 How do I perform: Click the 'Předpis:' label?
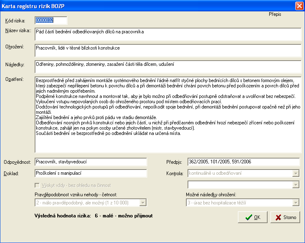tap(174, 162)
